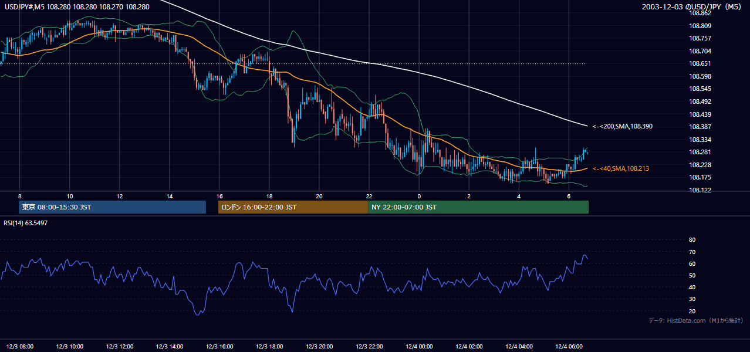
Task: Click the 12/4 04:00 time axis label
Action: coord(519,346)
